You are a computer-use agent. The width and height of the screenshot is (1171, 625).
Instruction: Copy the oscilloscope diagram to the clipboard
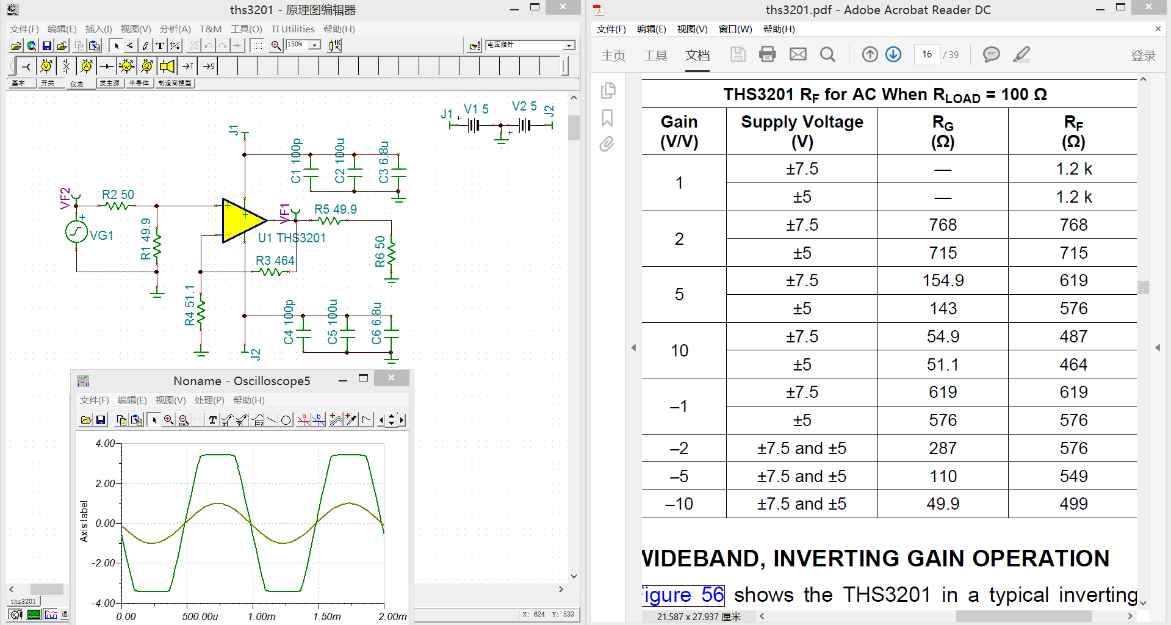tap(121, 420)
